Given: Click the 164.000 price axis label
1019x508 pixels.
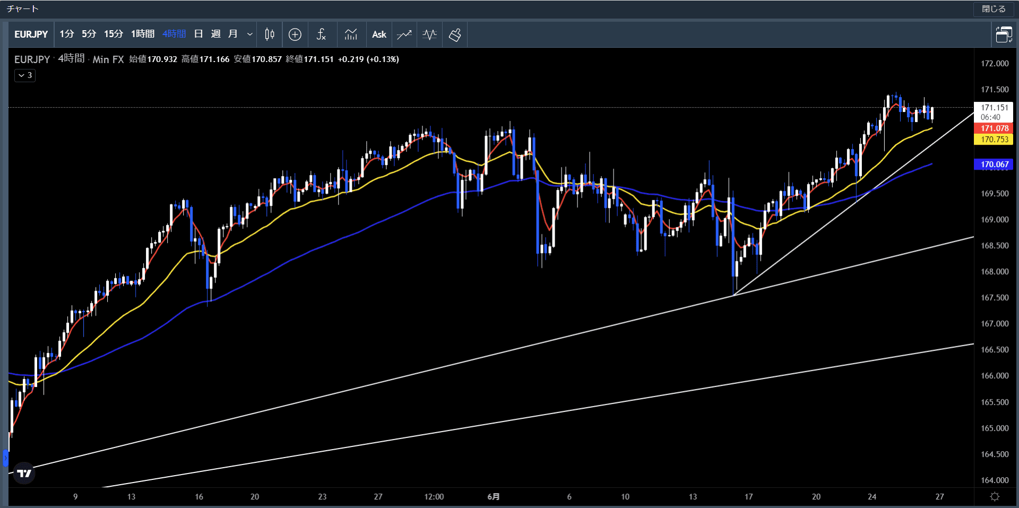Looking at the screenshot, I should point(995,480).
